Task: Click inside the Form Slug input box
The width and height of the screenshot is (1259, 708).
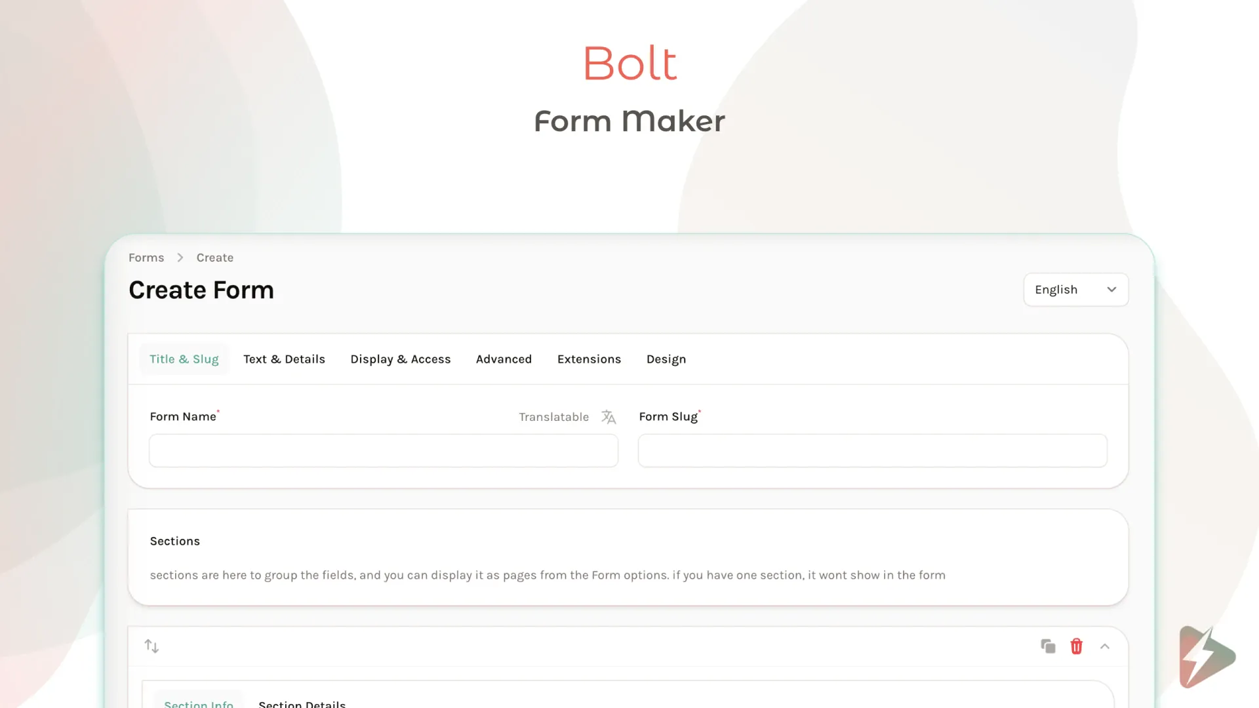Action: [872, 450]
